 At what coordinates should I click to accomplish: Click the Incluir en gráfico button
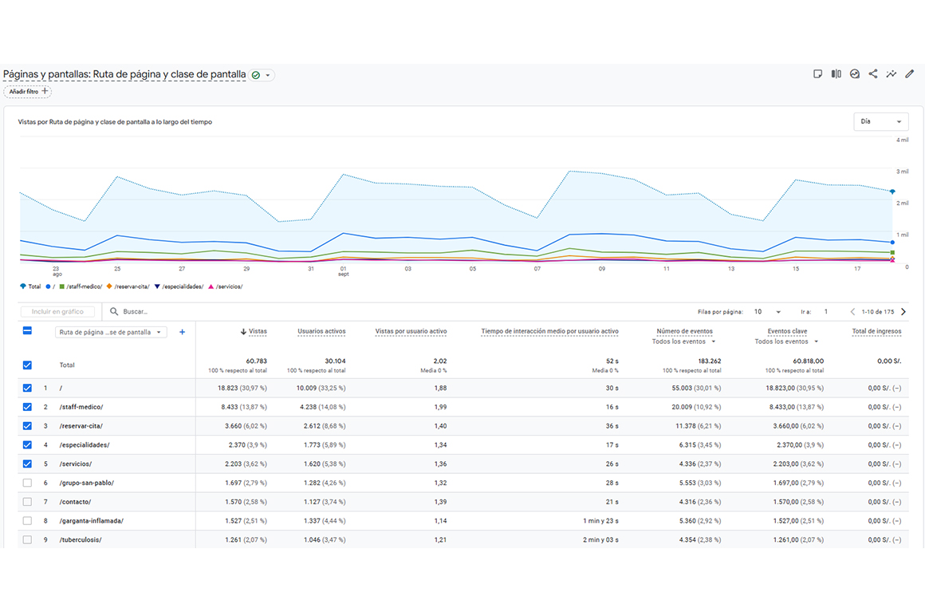point(57,312)
